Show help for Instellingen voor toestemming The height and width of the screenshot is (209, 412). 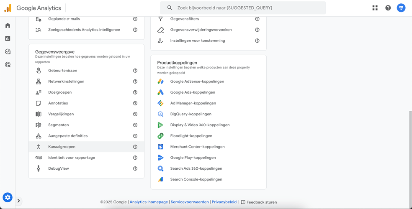click(257, 41)
